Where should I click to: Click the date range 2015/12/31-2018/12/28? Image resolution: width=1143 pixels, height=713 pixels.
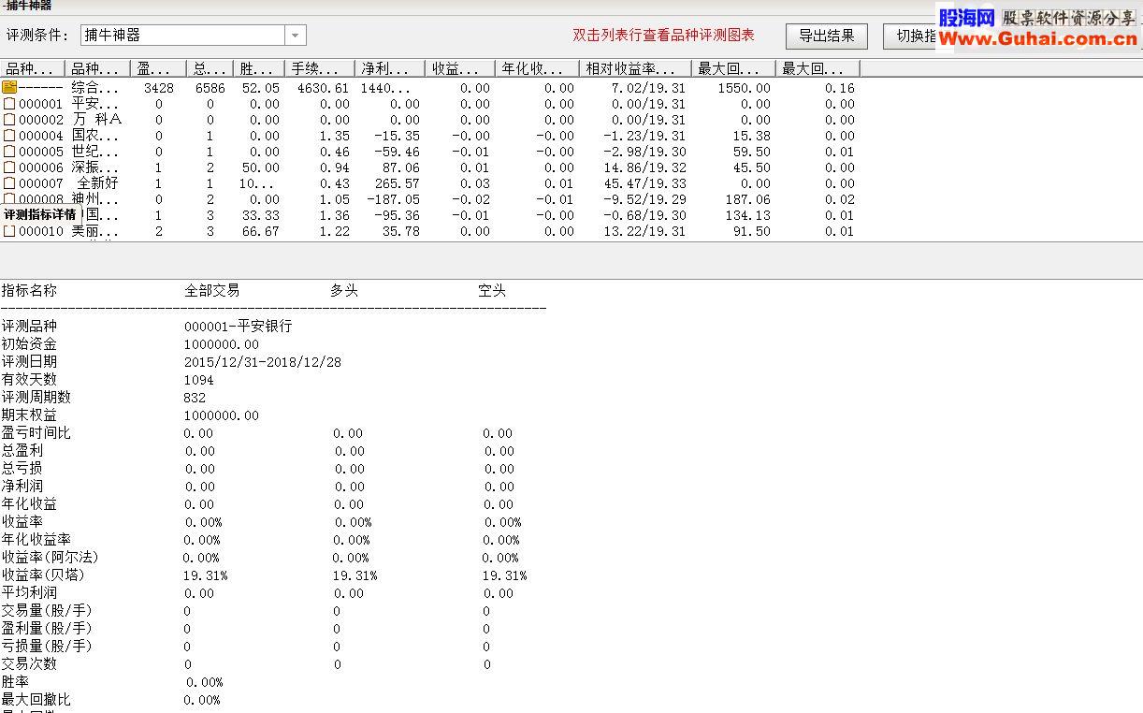[263, 362]
